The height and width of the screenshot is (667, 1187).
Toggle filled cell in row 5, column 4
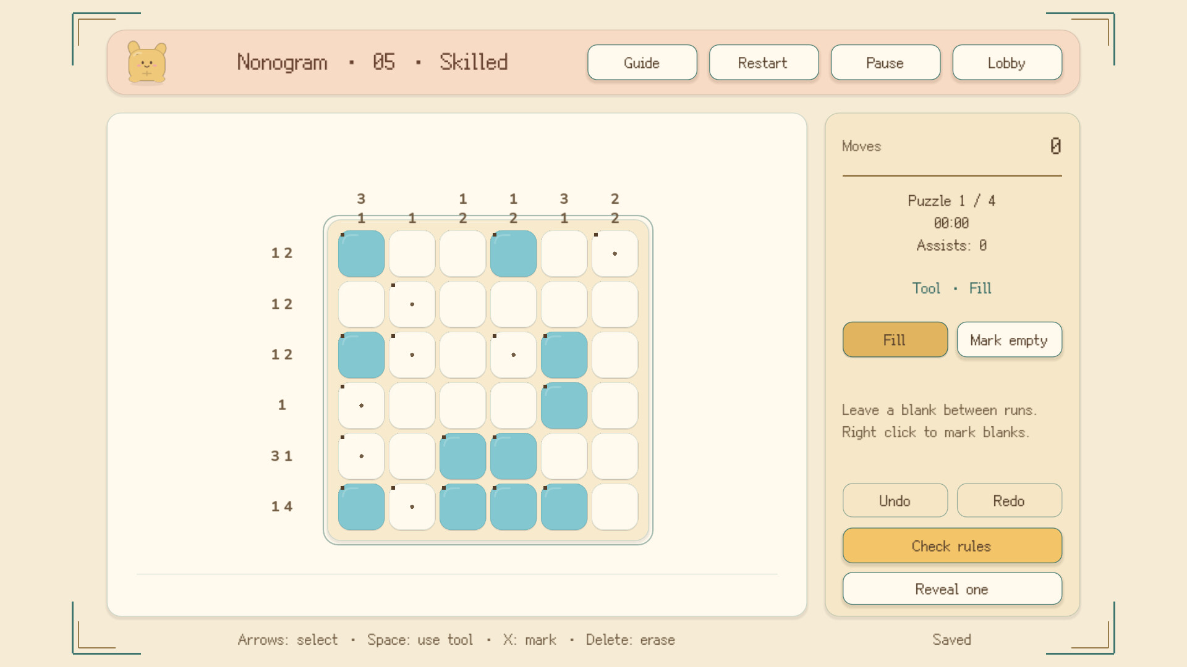click(x=513, y=456)
